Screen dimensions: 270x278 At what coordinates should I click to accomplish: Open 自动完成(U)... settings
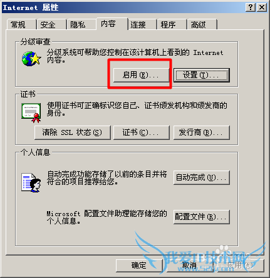tap(202, 177)
